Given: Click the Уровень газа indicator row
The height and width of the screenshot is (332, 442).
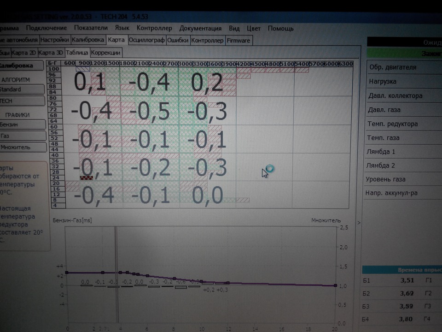Looking at the screenshot, I should pyautogui.click(x=402, y=179).
